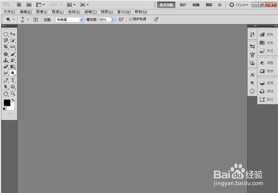This screenshot has width=278, height=193.
Task: Enable airbrush mode in options bar
Action: point(121,19)
